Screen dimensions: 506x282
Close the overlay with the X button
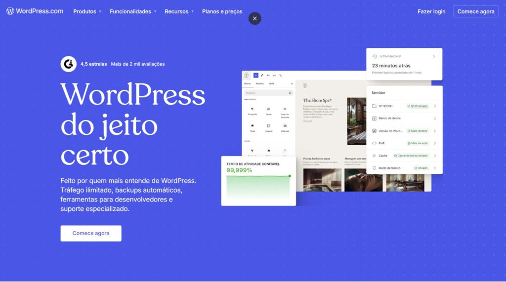[x=254, y=18]
